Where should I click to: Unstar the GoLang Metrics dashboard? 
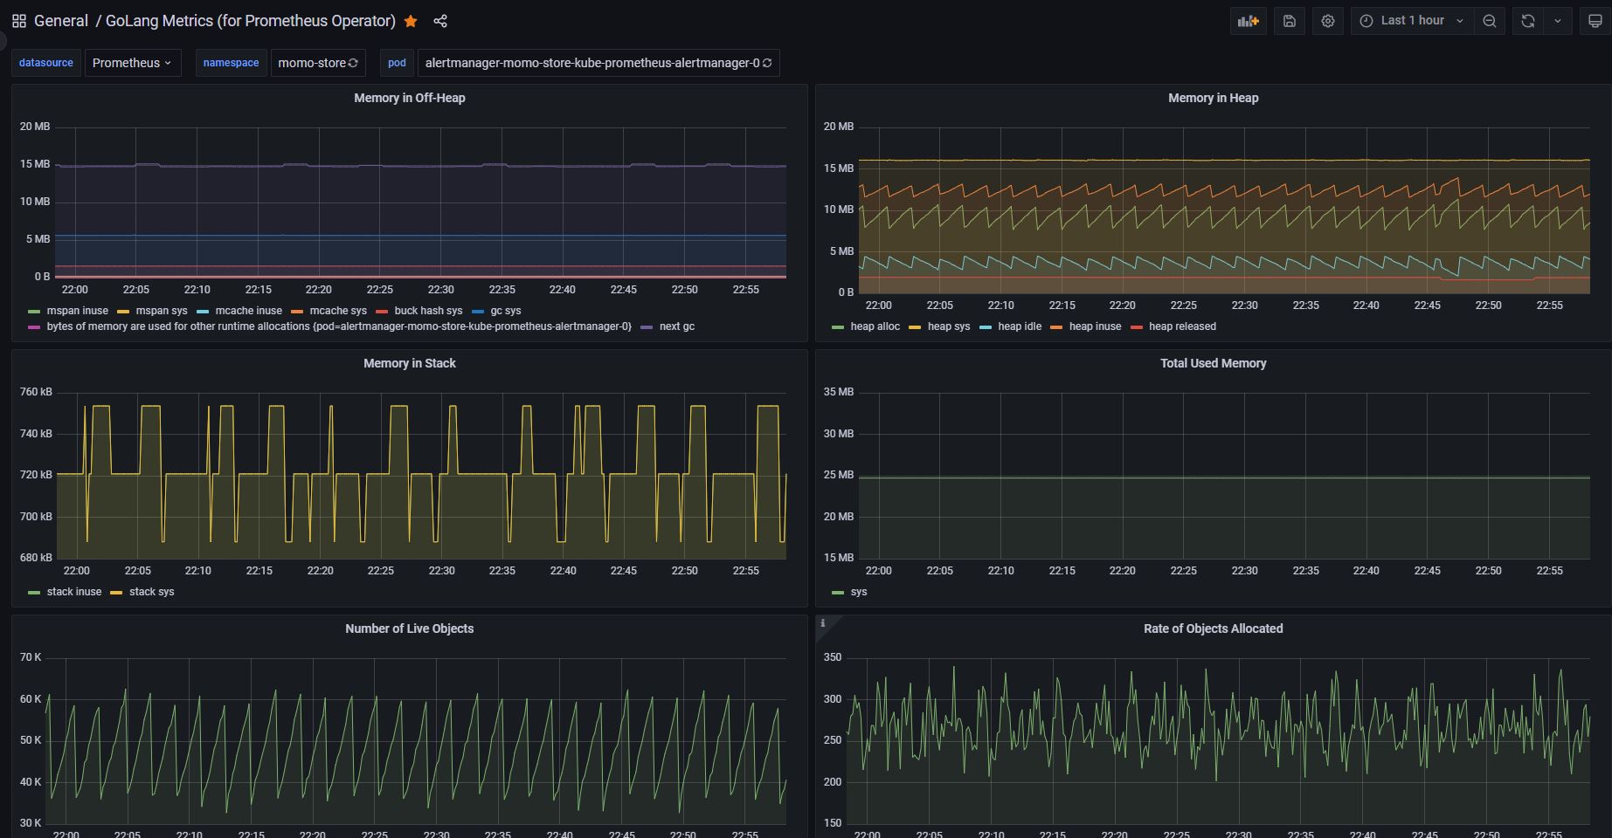[x=411, y=21]
